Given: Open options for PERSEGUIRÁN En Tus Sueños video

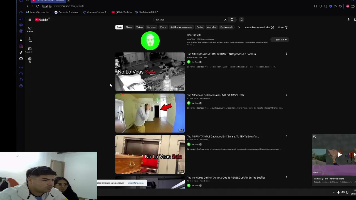Looking at the screenshot, I should coord(286,177).
